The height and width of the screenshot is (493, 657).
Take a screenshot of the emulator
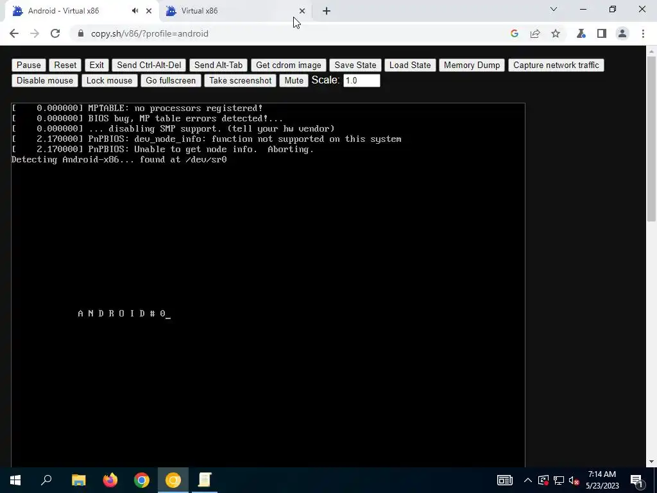(240, 80)
